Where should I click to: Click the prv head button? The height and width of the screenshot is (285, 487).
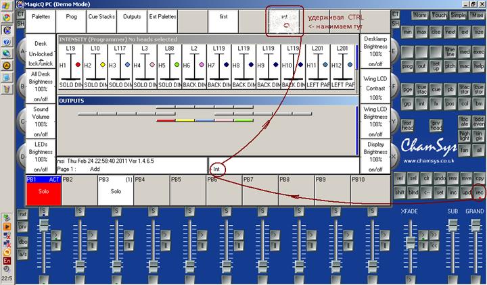tap(436, 126)
